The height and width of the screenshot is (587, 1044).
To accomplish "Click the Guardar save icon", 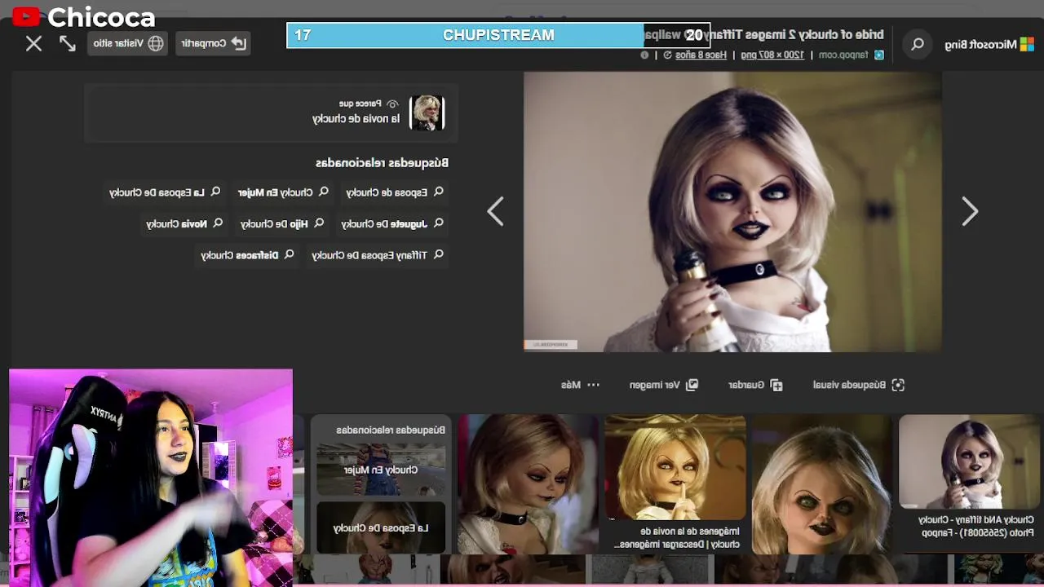I will [x=776, y=385].
